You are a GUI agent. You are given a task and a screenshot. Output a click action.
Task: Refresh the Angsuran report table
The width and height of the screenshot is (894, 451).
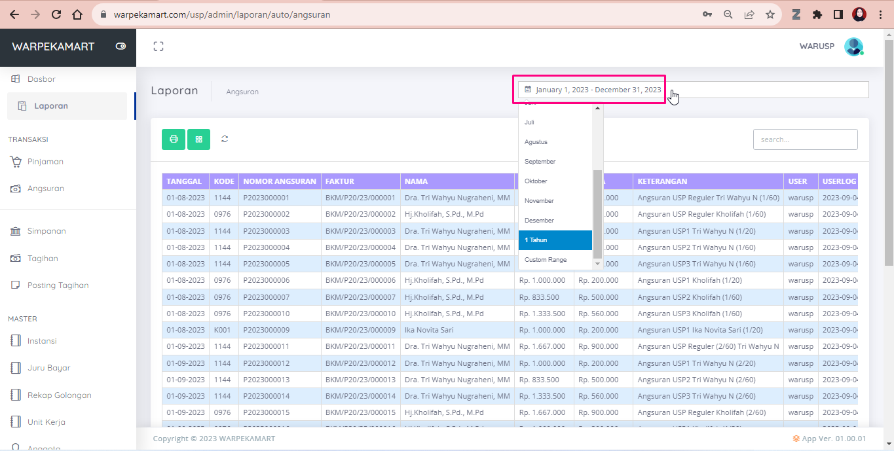click(x=225, y=139)
